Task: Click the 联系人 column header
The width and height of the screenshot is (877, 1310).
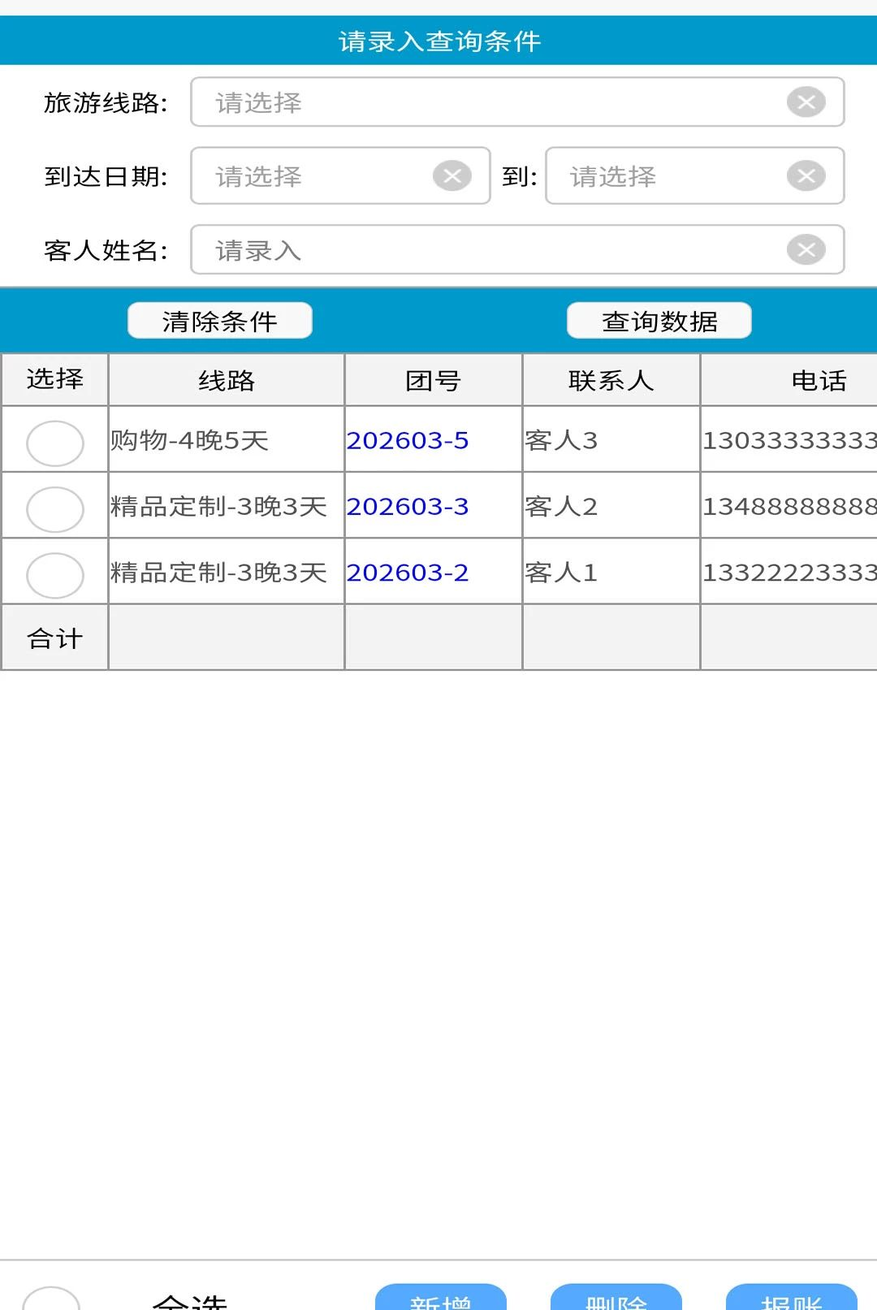Action: (x=611, y=380)
